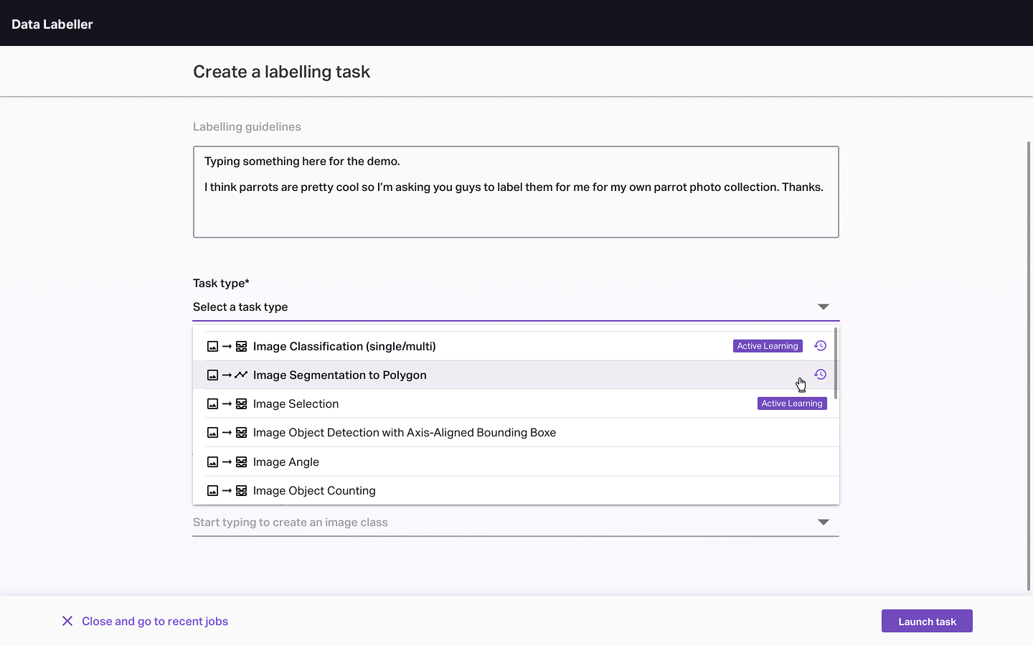Click Active Learning badge on Image Selection

point(792,403)
